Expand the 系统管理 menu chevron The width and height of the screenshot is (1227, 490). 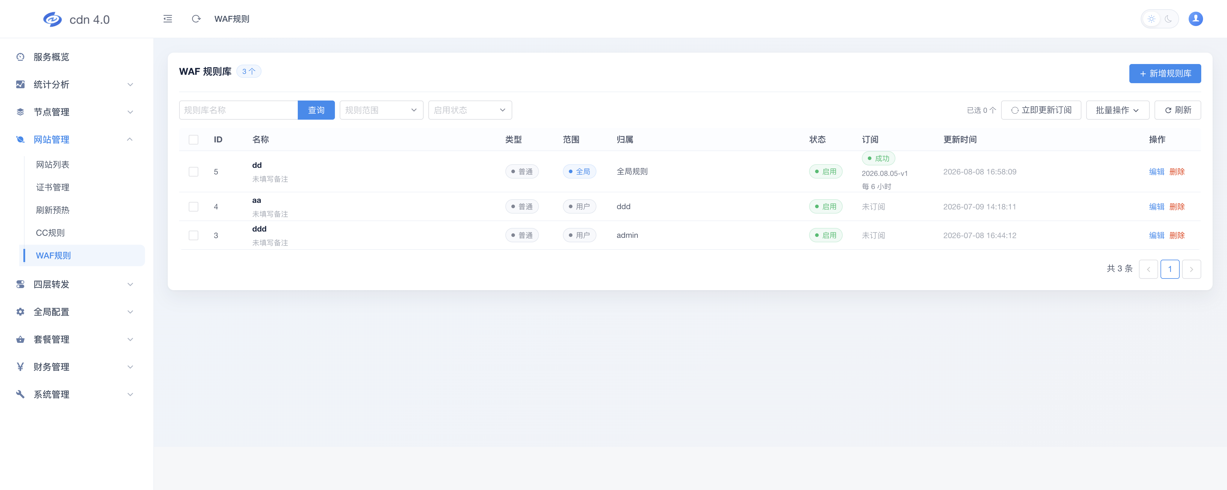pyautogui.click(x=130, y=394)
